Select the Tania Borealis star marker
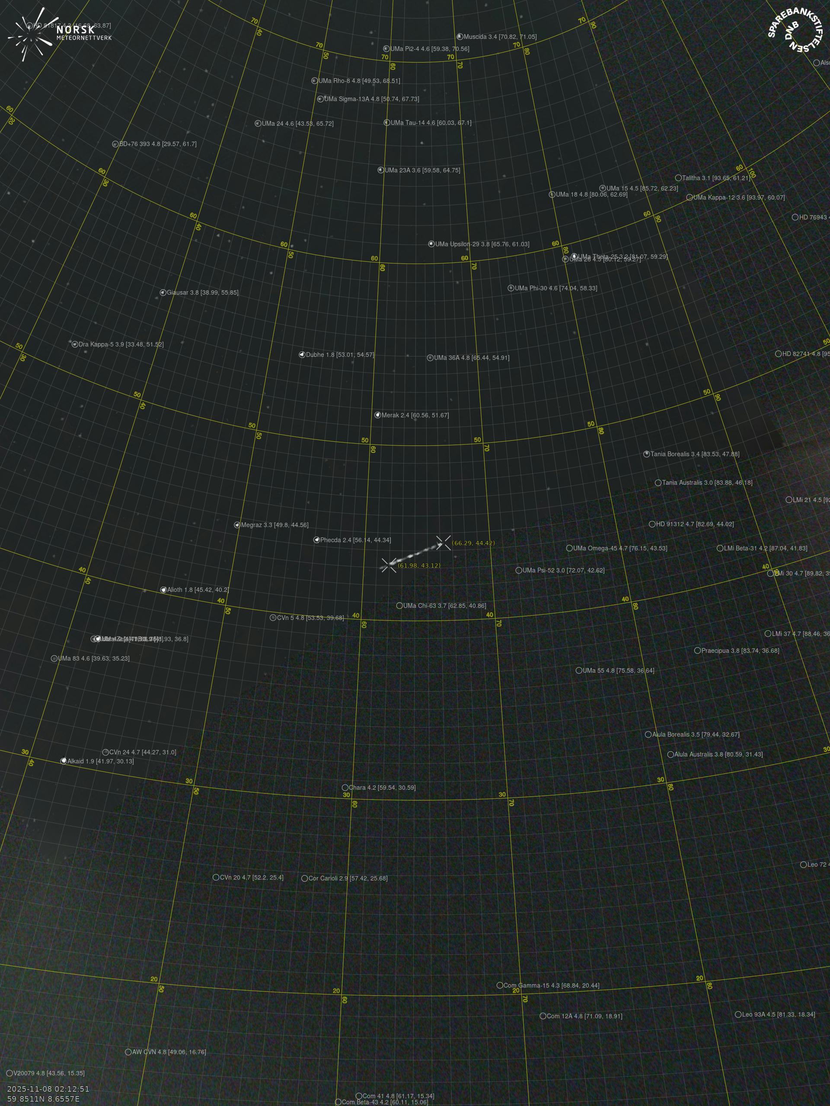Image resolution: width=830 pixels, height=1106 pixels. (646, 454)
